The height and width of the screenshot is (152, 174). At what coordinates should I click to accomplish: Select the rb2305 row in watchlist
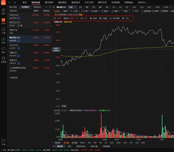pos(30,39)
